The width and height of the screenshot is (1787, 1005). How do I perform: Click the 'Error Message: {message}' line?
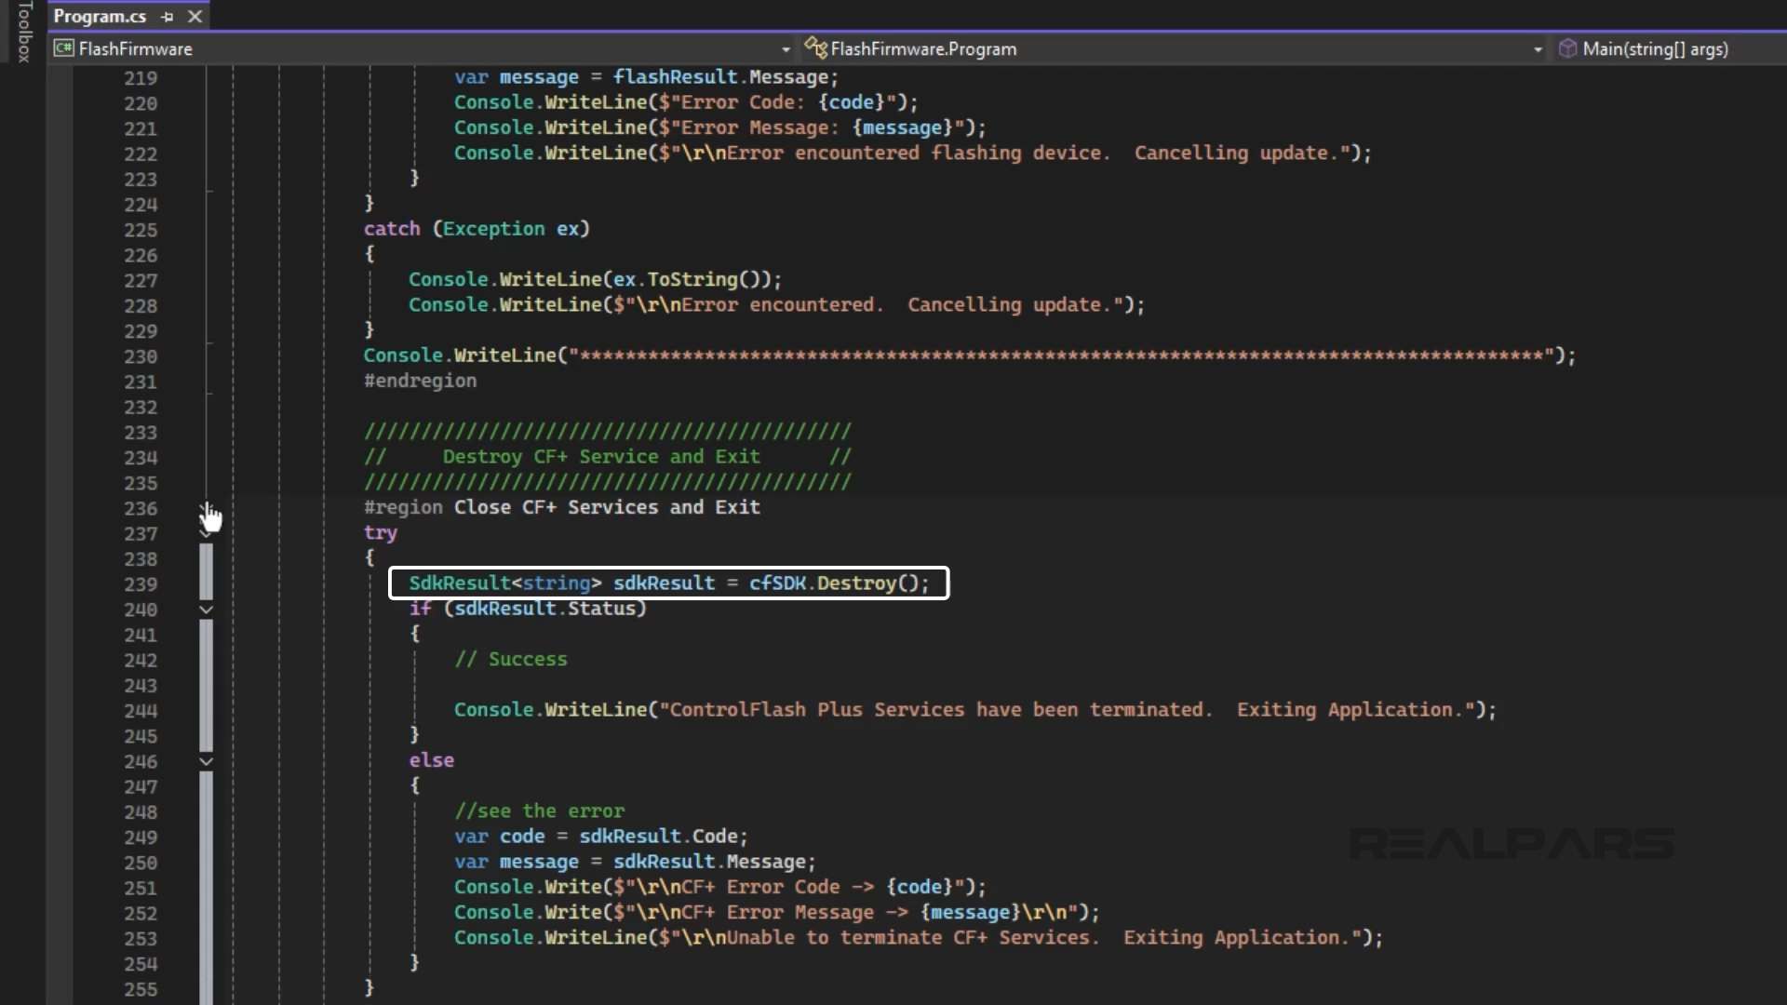coord(719,127)
